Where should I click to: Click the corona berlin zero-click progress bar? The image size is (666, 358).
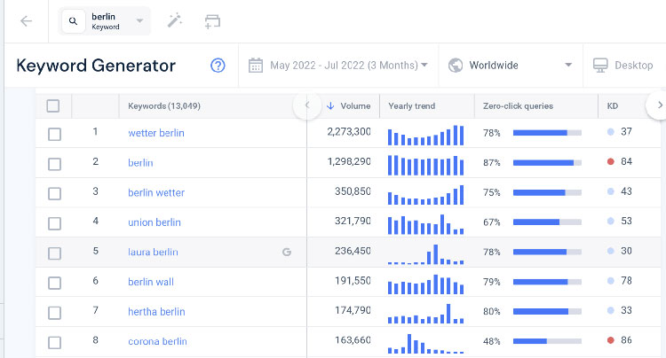pyautogui.click(x=547, y=341)
